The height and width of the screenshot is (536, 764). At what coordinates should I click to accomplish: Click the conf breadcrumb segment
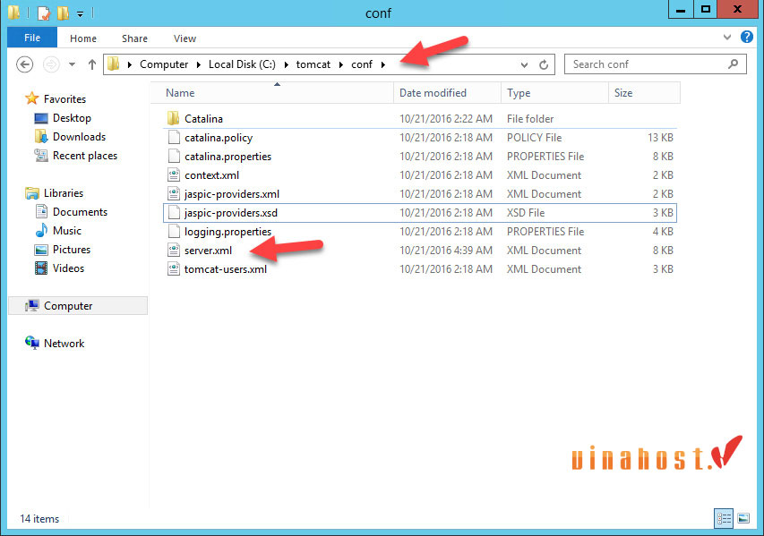pyautogui.click(x=362, y=64)
